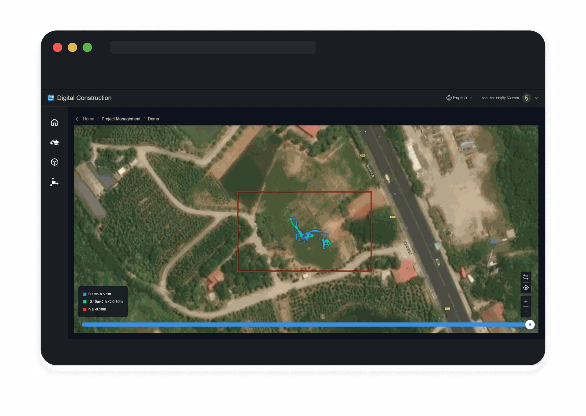Open the 3D cube model sidebar icon

54,162
